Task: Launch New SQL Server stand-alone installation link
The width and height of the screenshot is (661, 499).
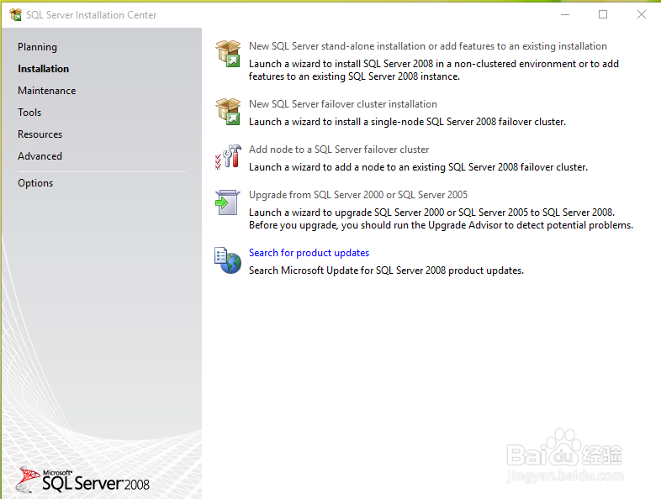Action: coord(428,46)
